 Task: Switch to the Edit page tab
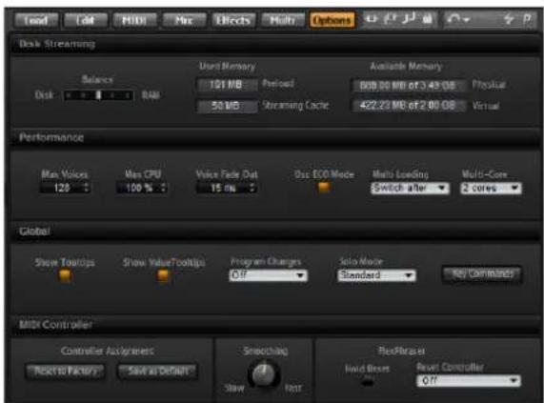85,20
